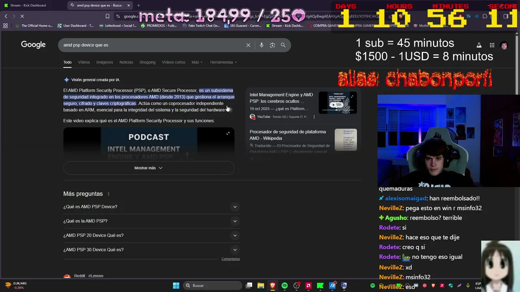Open three-dot menu beside Más preguntas

108,194
